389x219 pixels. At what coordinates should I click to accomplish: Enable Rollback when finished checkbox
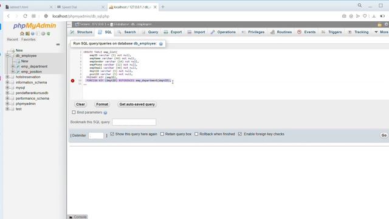click(196, 134)
